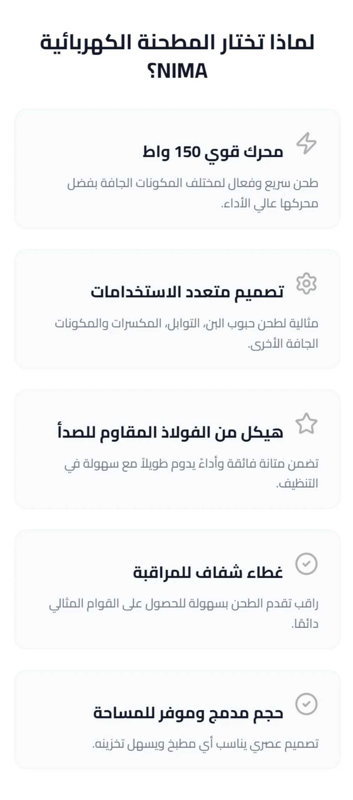Click the page heading لماذا تختار المطحنة الكهربائية
The width and height of the screenshot is (353, 800).
pos(177,43)
